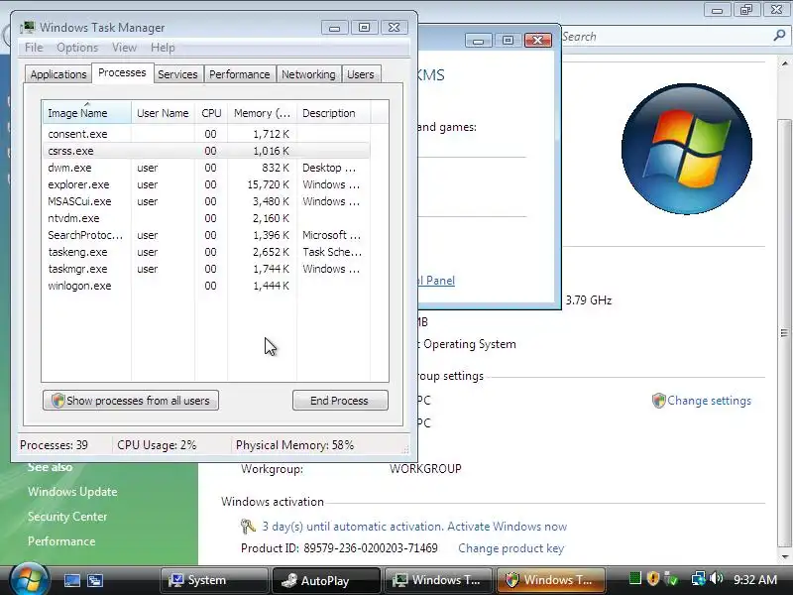Select the taskmgr.exe process row
793x595 pixels.
tap(206, 269)
